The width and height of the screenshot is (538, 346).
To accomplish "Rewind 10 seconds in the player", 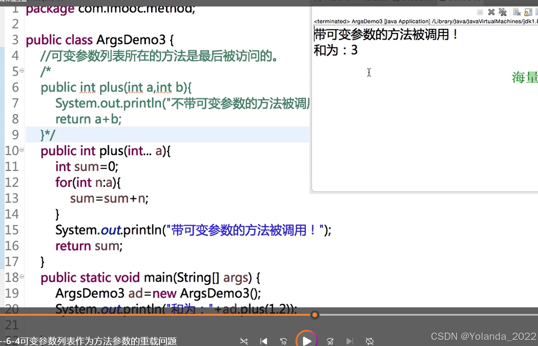I will click(x=283, y=341).
